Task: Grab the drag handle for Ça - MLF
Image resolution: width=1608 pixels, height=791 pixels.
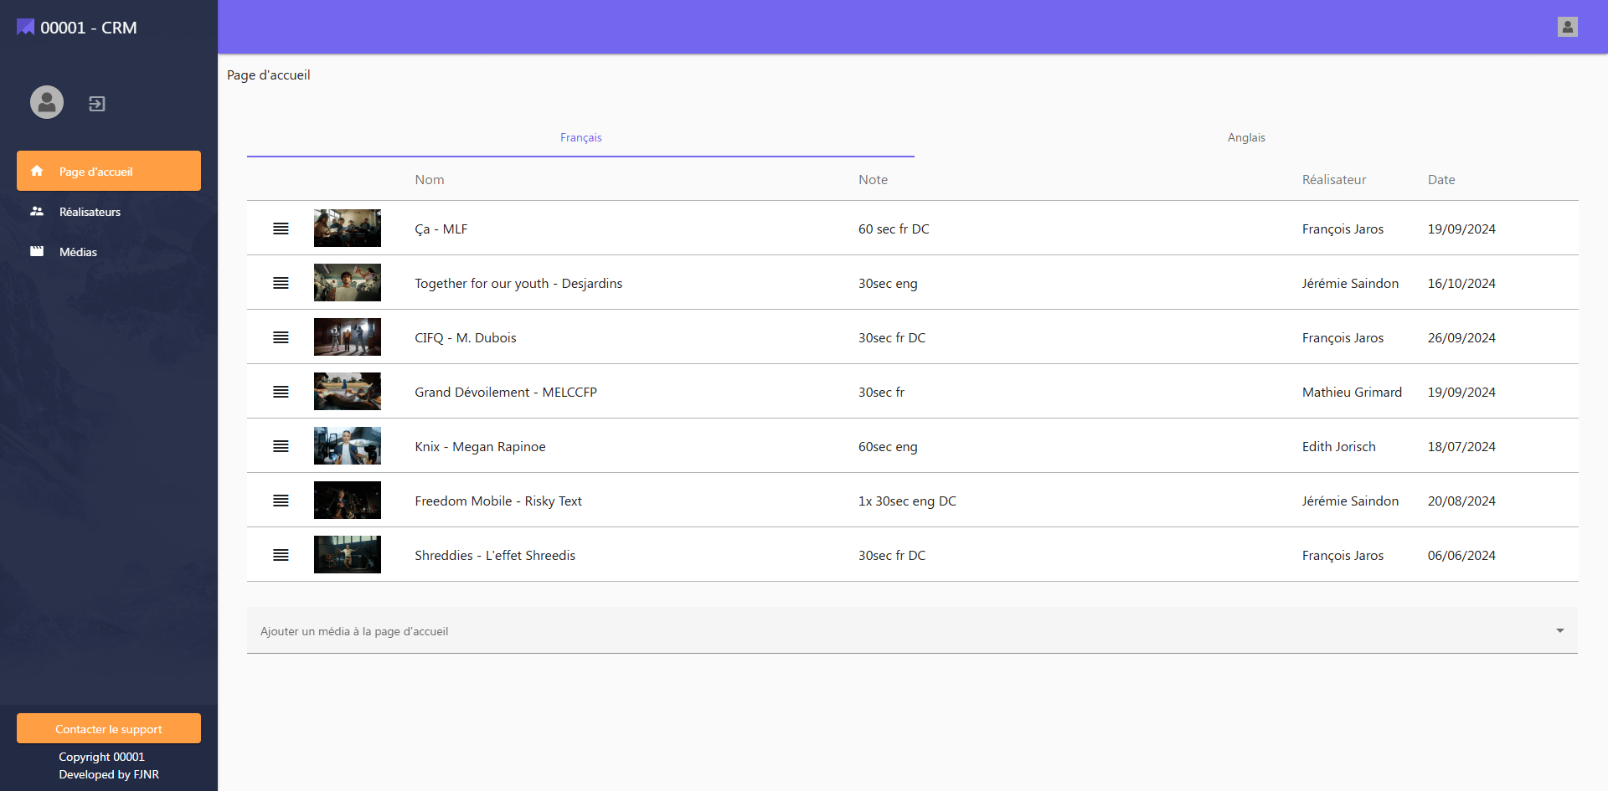Action: coord(281,229)
